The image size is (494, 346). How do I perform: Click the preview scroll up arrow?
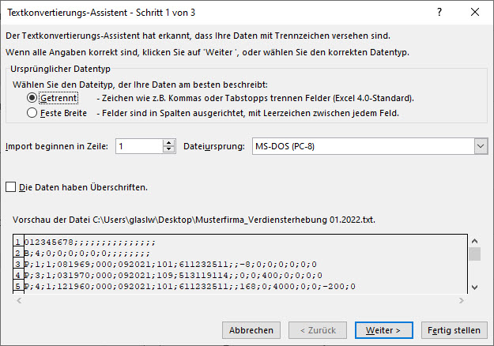coord(475,241)
